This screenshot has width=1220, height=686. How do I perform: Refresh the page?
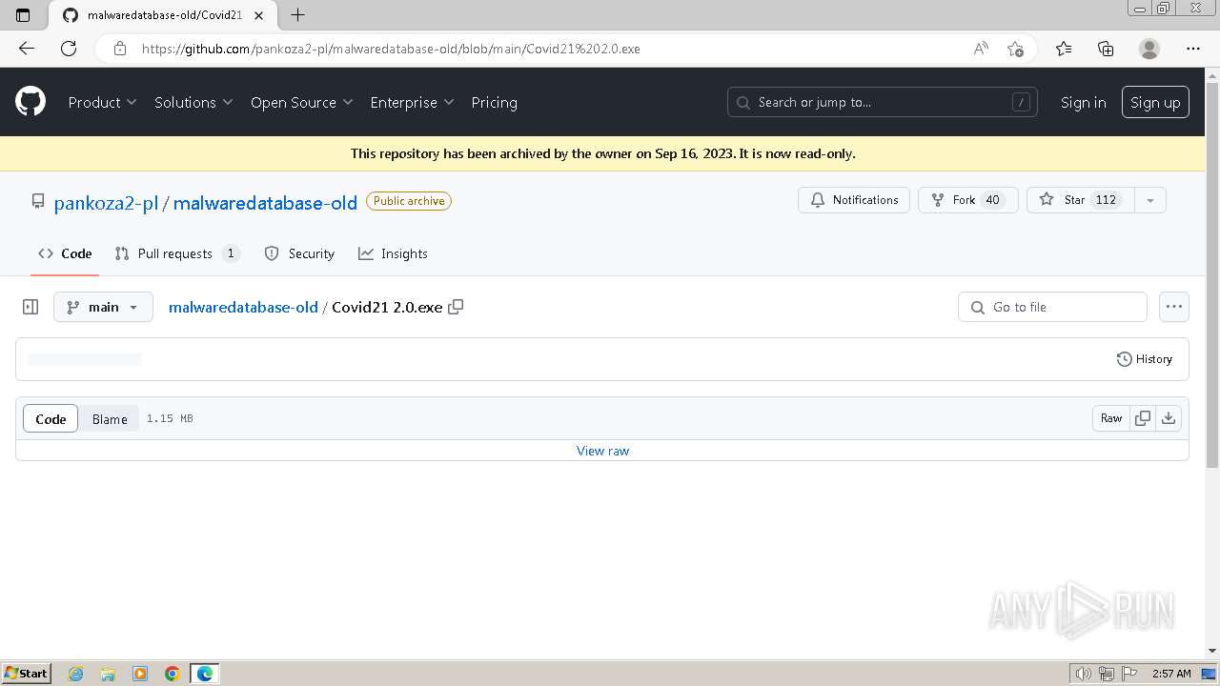point(69,49)
